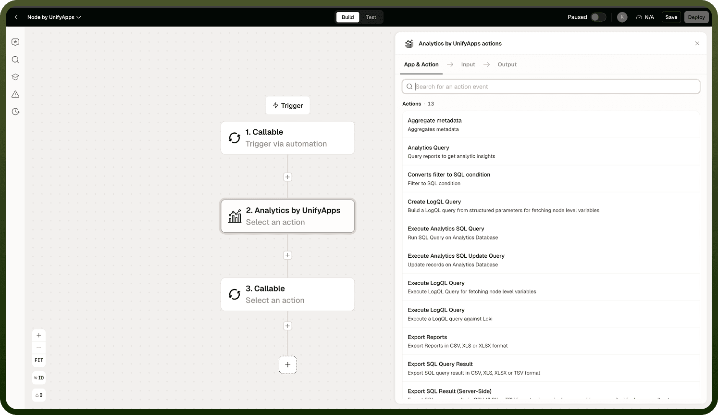Choose the Analytics Query action

pyautogui.click(x=551, y=152)
